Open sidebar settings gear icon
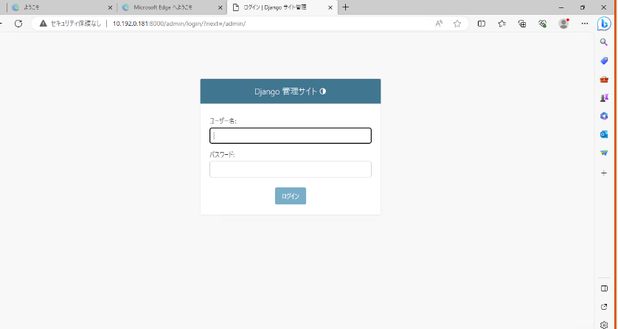 coord(604,325)
